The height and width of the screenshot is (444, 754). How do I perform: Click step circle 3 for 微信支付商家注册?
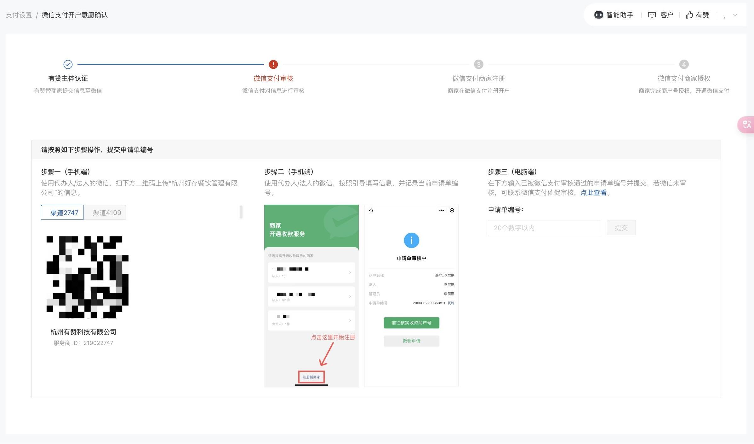[x=478, y=64]
